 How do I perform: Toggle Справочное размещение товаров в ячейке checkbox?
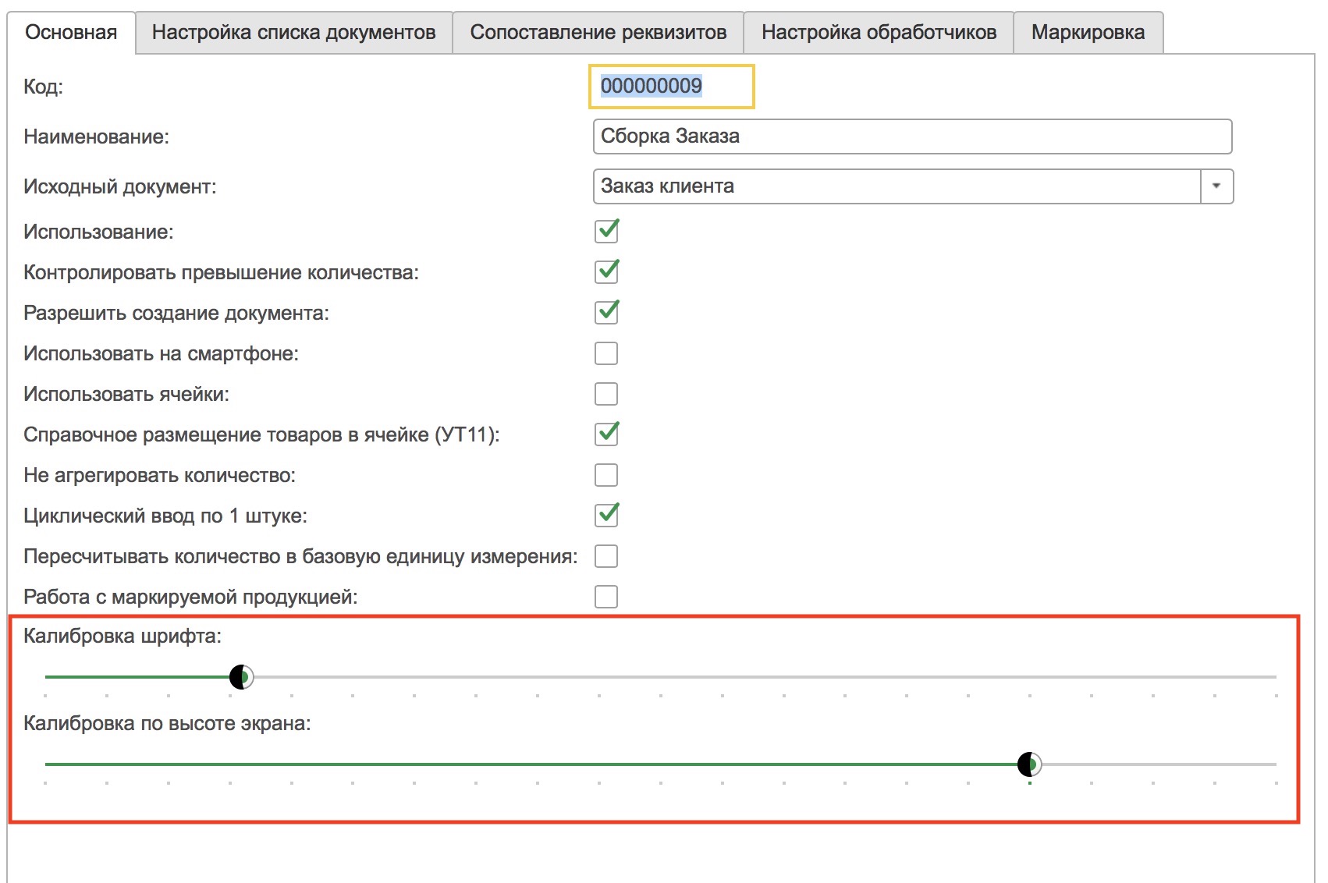(x=606, y=434)
